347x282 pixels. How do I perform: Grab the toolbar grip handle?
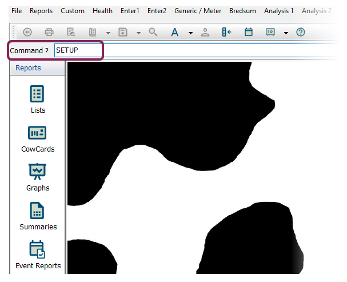[13, 32]
